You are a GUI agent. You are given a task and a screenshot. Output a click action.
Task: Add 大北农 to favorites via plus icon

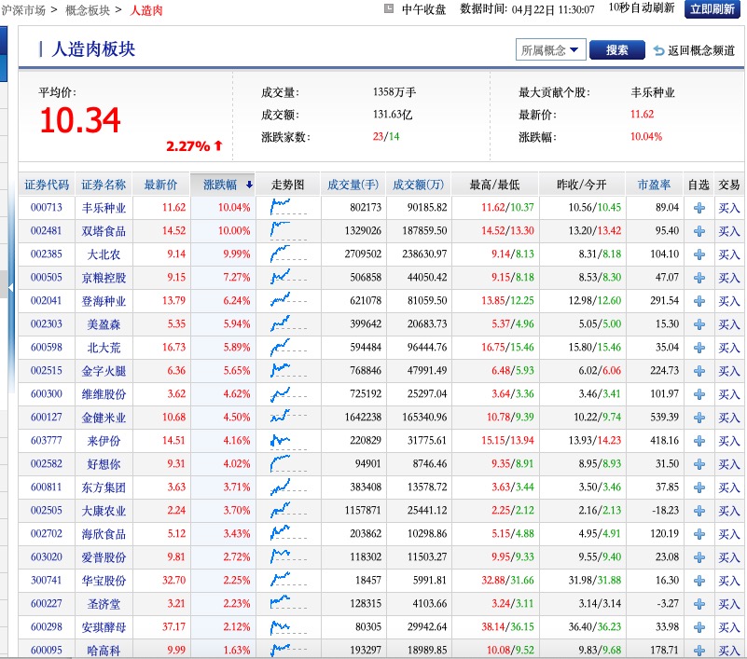[699, 254]
